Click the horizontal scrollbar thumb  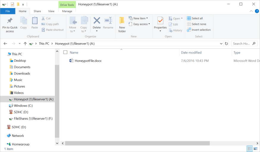coord(137,143)
